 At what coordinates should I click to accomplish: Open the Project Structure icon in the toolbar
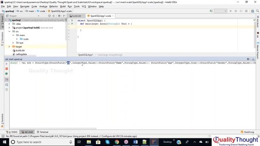(x=252, y=11)
